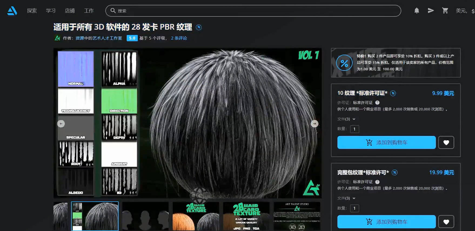The height and width of the screenshot is (231, 475).
Task: Open the 探索 menu
Action: tap(32, 11)
